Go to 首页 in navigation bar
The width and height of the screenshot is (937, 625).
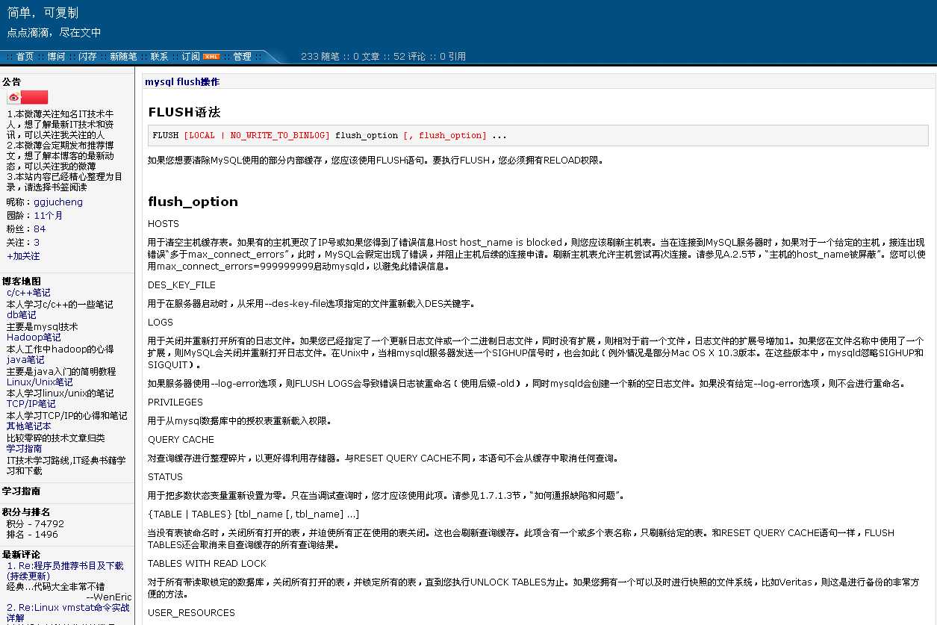25,57
